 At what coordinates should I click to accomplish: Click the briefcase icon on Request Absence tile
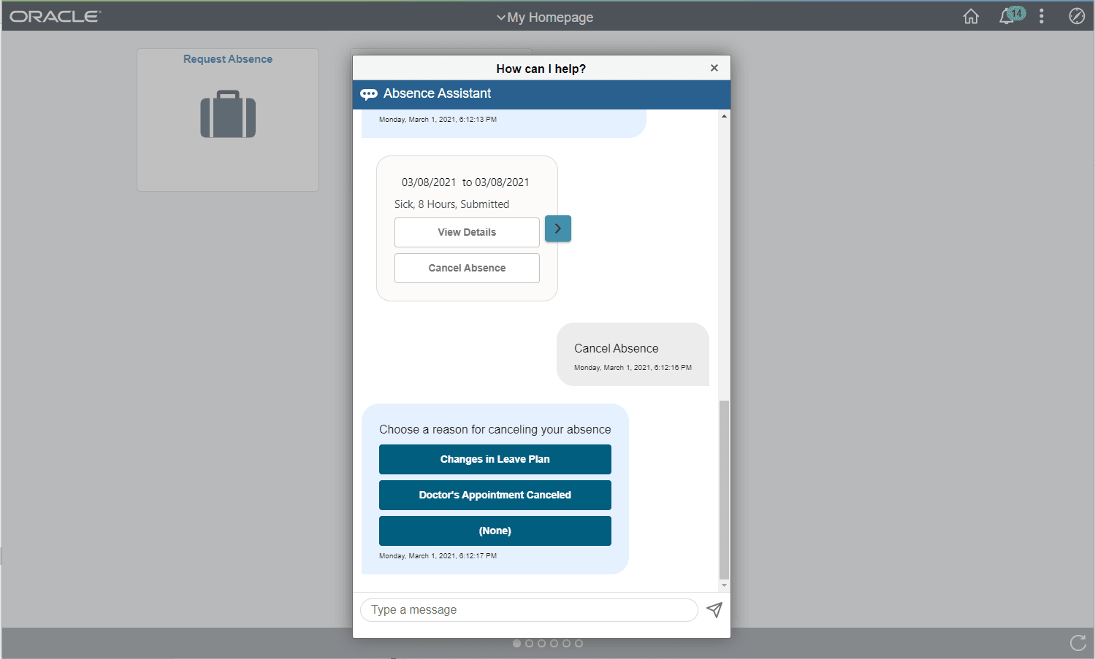click(227, 114)
